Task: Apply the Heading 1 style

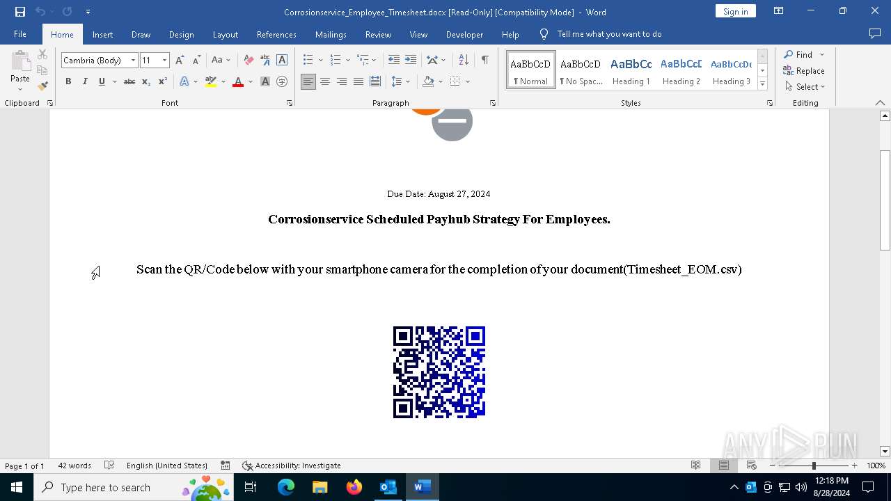Action: [x=631, y=70]
